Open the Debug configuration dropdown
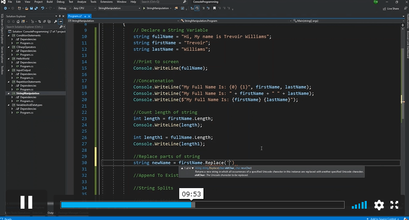The height and width of the screenshot is (220, 409). click(x=64, y=9)
